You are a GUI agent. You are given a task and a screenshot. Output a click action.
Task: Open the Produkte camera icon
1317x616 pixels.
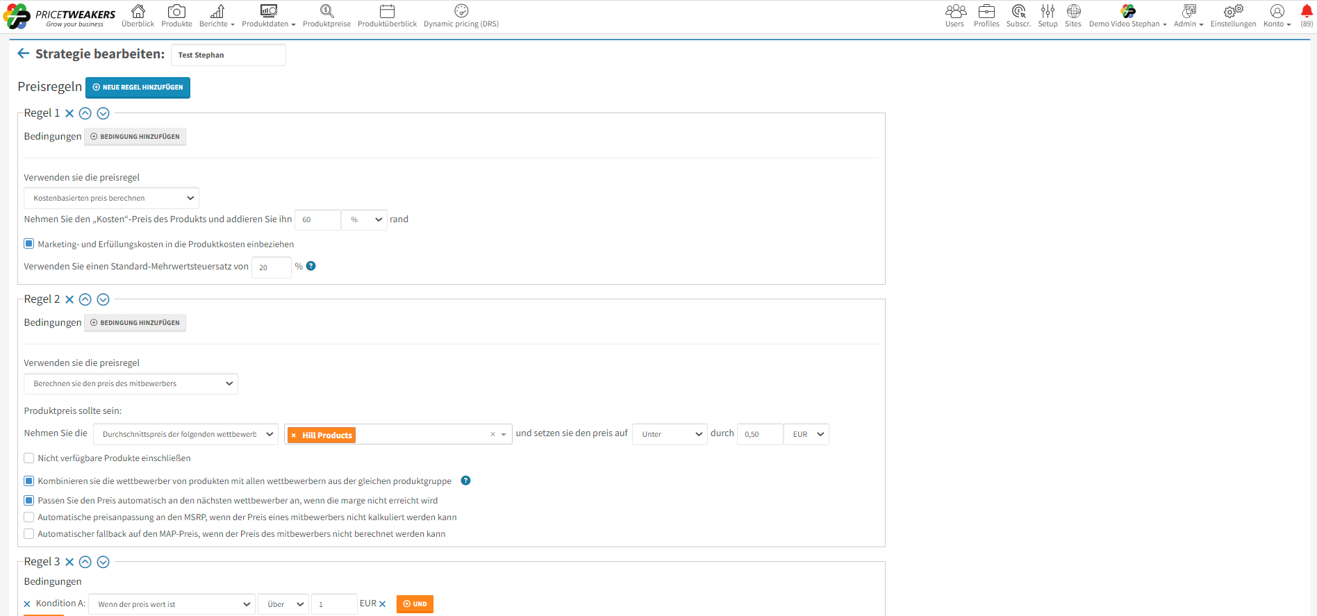pyautogui.click(x=176, y=16)
